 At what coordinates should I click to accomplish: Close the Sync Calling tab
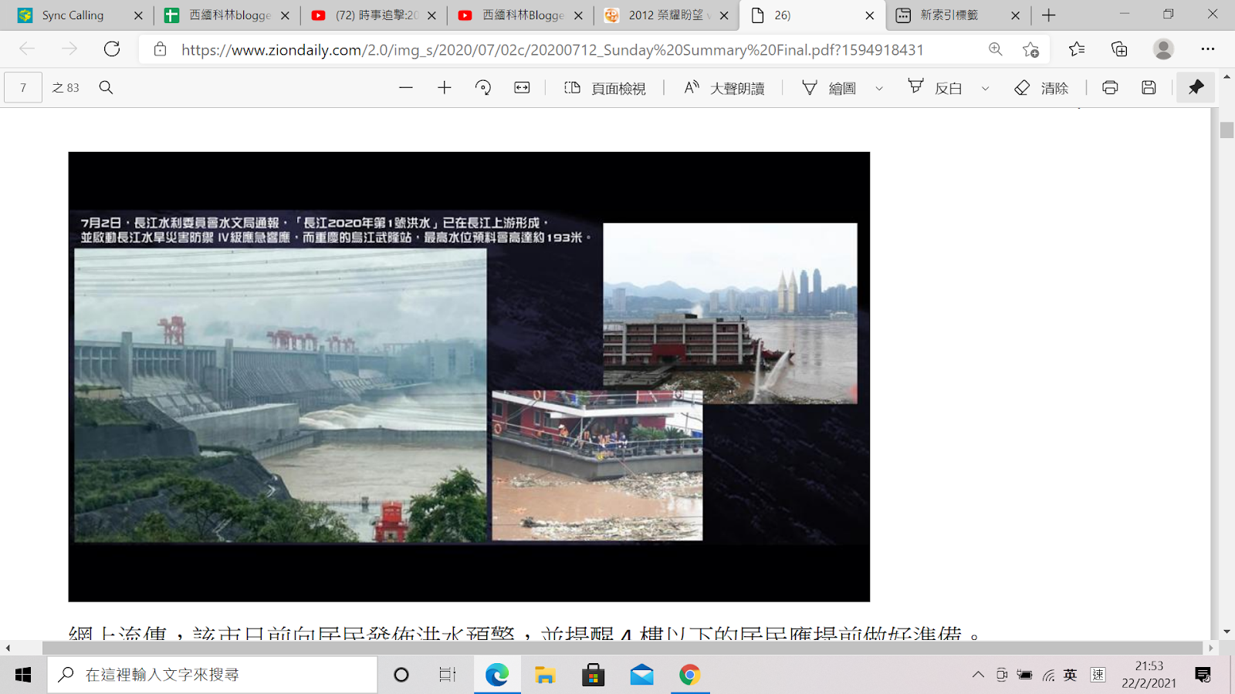point(138,15)
